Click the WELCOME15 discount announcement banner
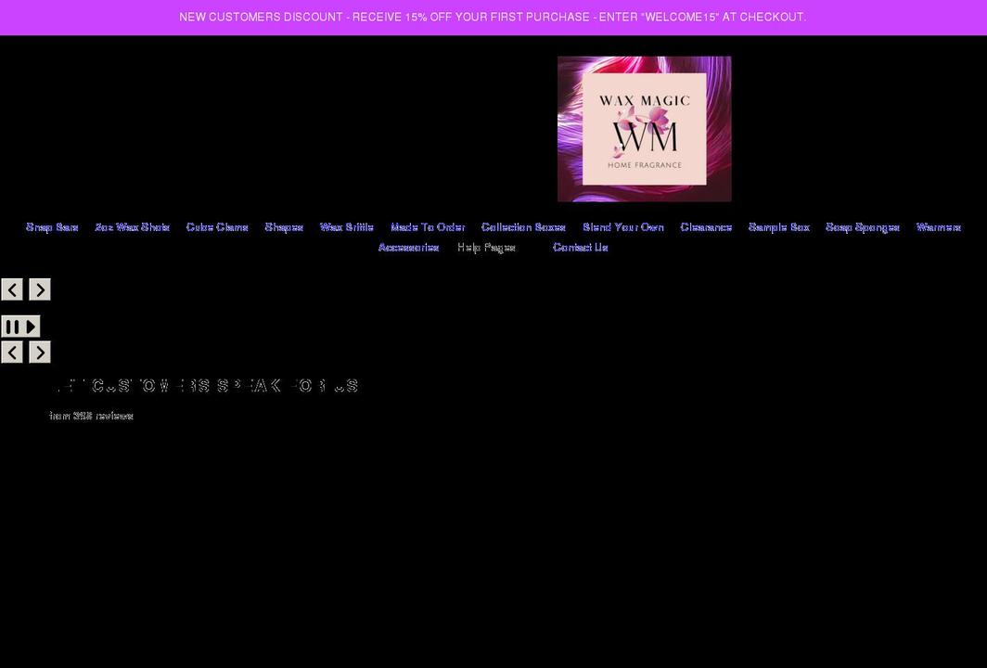Viewport: 987px width, 668px height. tap(493, 17)
